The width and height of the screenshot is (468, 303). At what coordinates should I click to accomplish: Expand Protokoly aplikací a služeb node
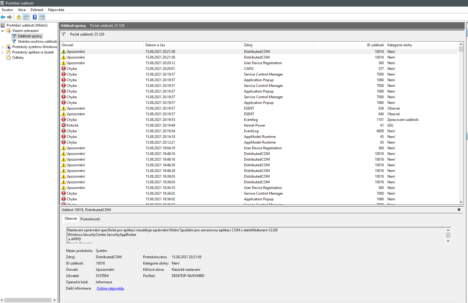(x=3, y=52)
